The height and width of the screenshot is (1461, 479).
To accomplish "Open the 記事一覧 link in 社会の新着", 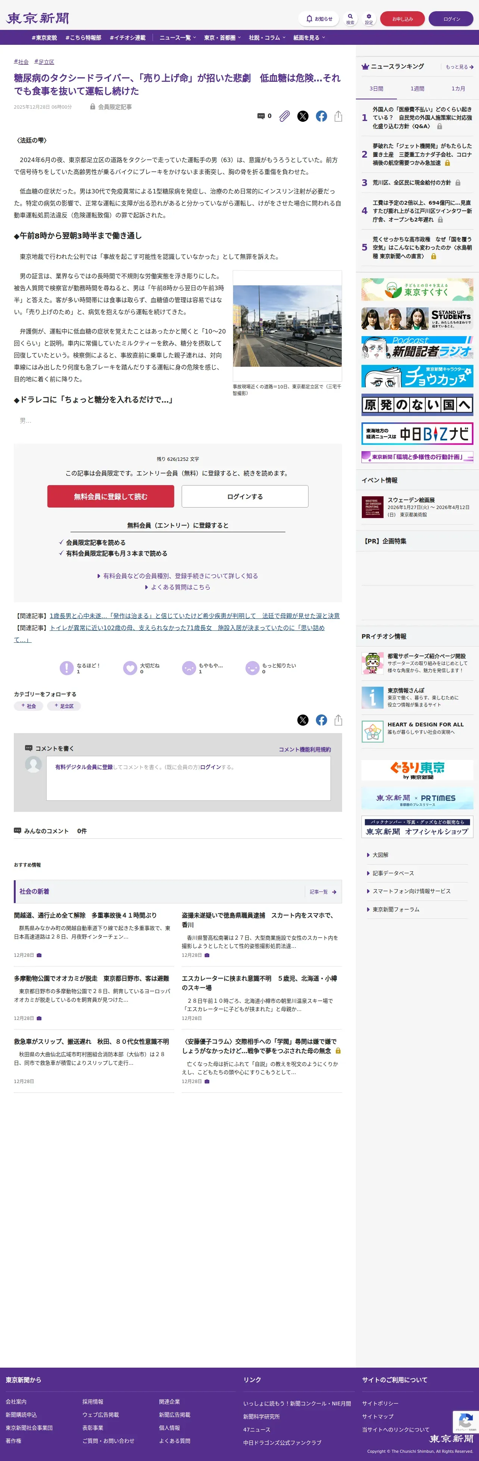I will (x=323, y=891).
